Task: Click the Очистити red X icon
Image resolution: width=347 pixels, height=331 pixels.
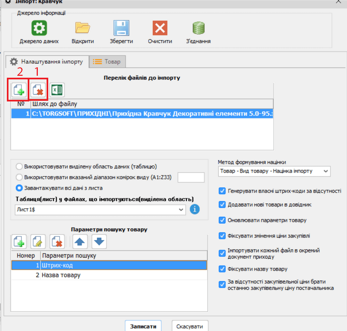Action: [160, 28]
